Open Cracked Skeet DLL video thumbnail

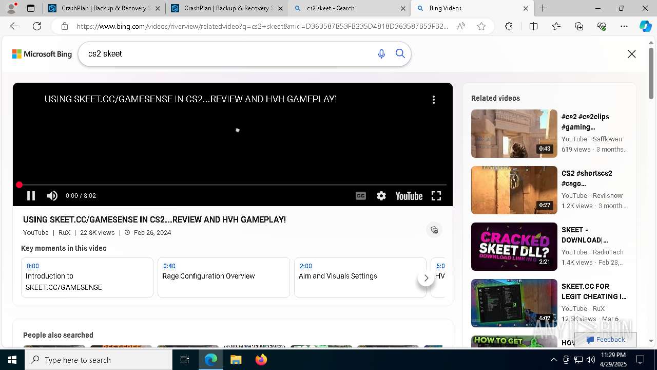coord(514,247)
